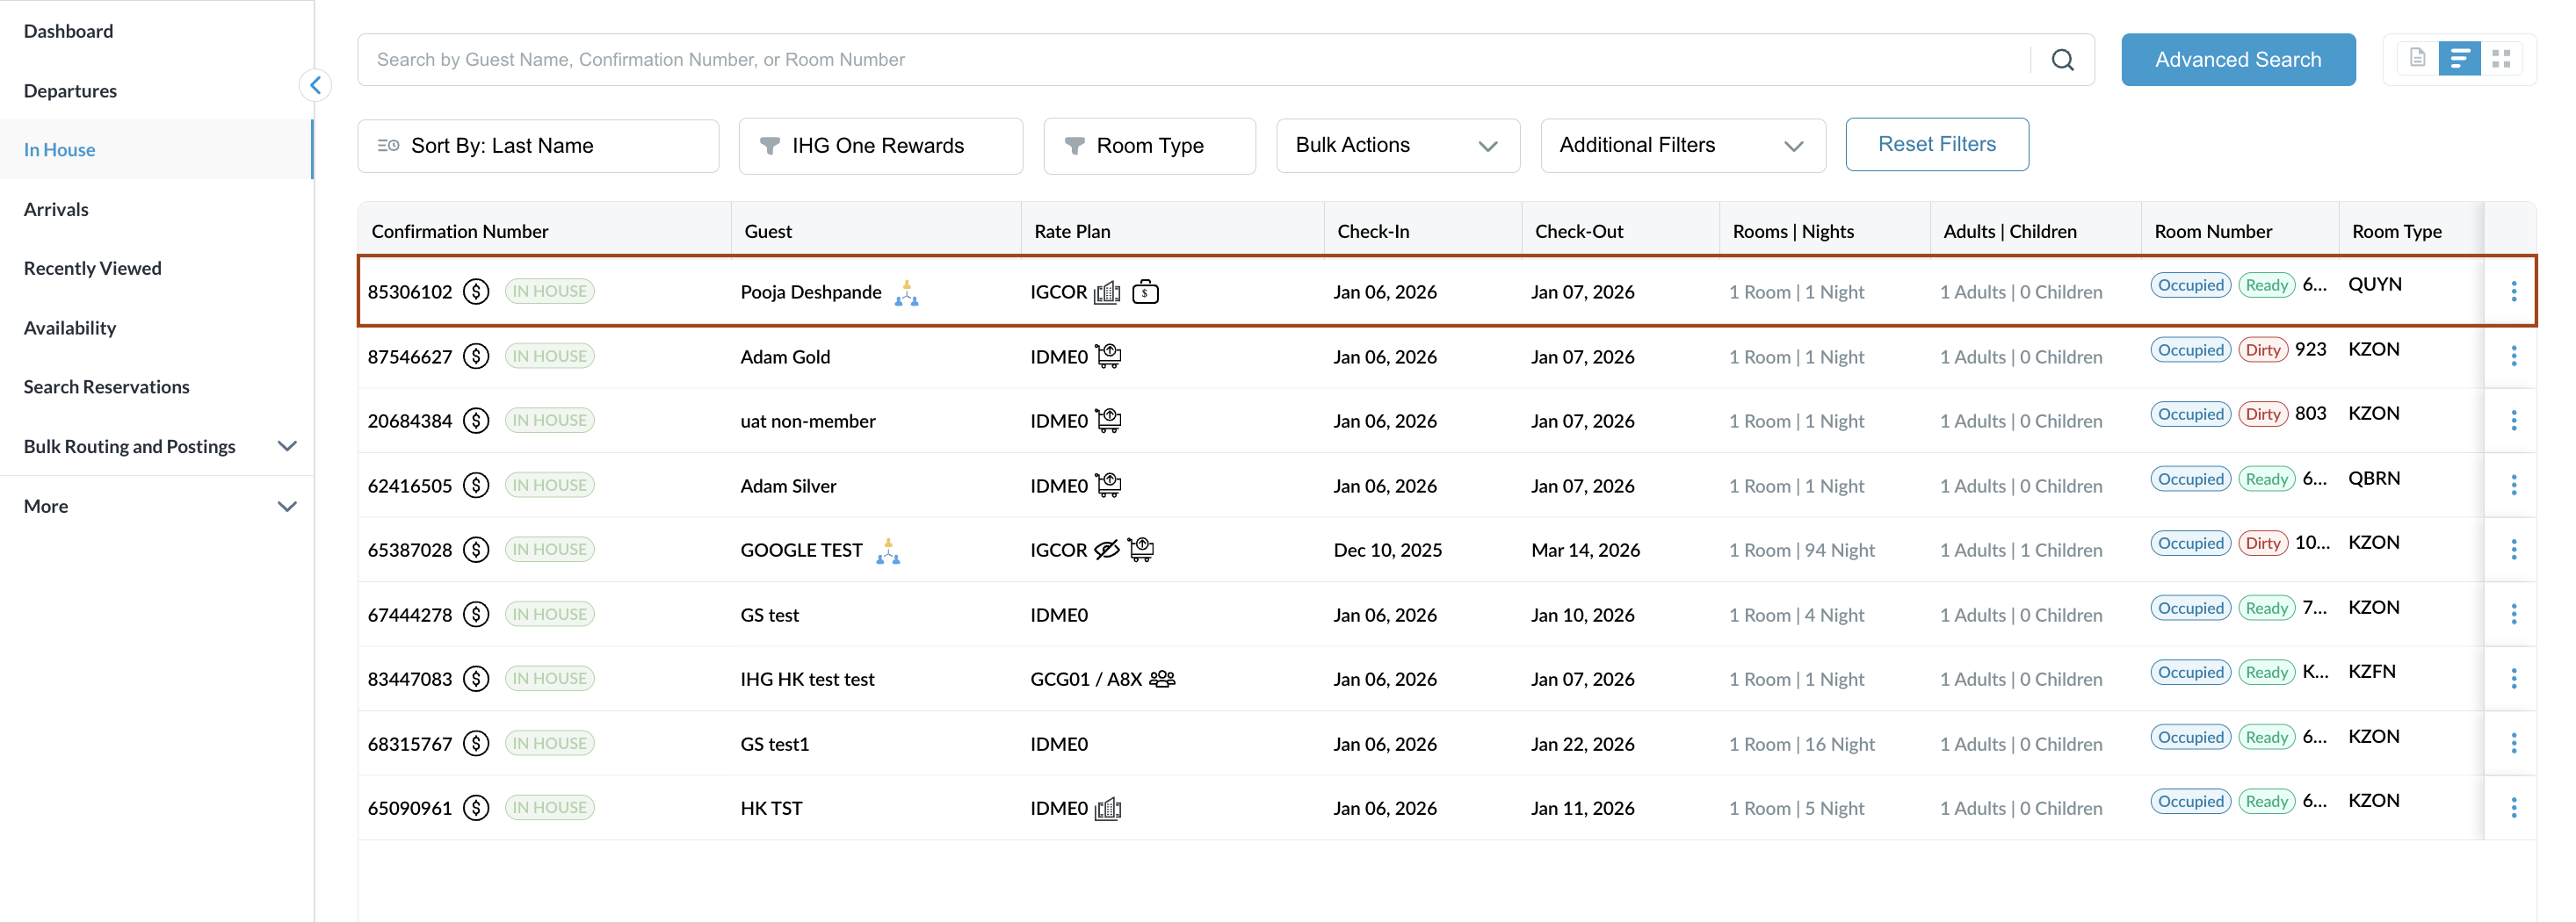The width and height of the screenshot is (2576, 922).
Task: Go to Arrivals in the sidebar
Action: click(x=56, y=209)
